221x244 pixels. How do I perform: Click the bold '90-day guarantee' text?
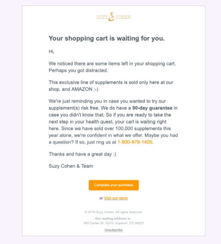(x=152, y=108)
